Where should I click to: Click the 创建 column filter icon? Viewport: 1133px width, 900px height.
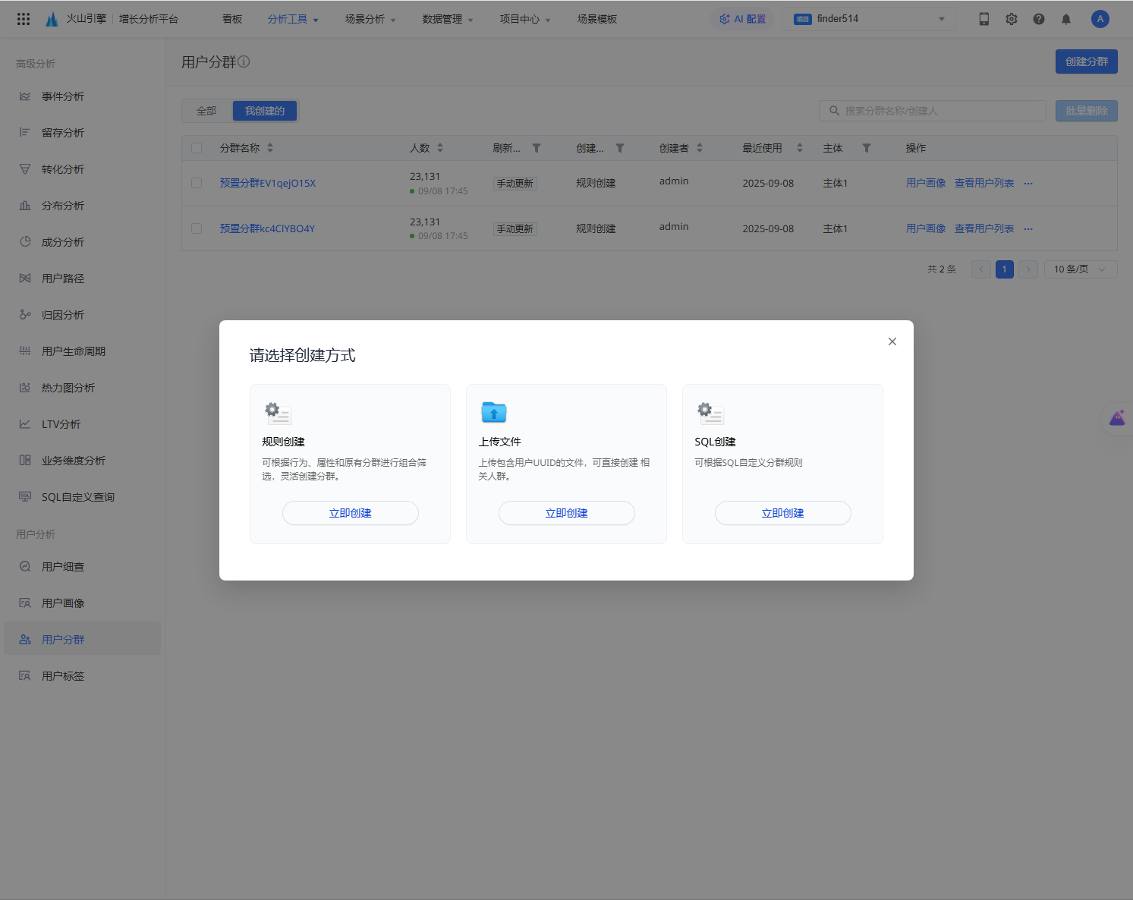pos(620,148)
